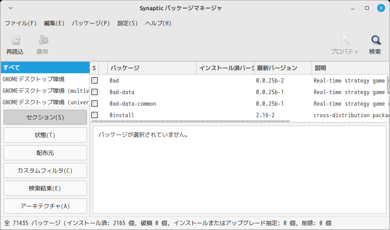Screen dimensions: 390x230
Task: Select the 0install package name
Action: tap(122, 115)
